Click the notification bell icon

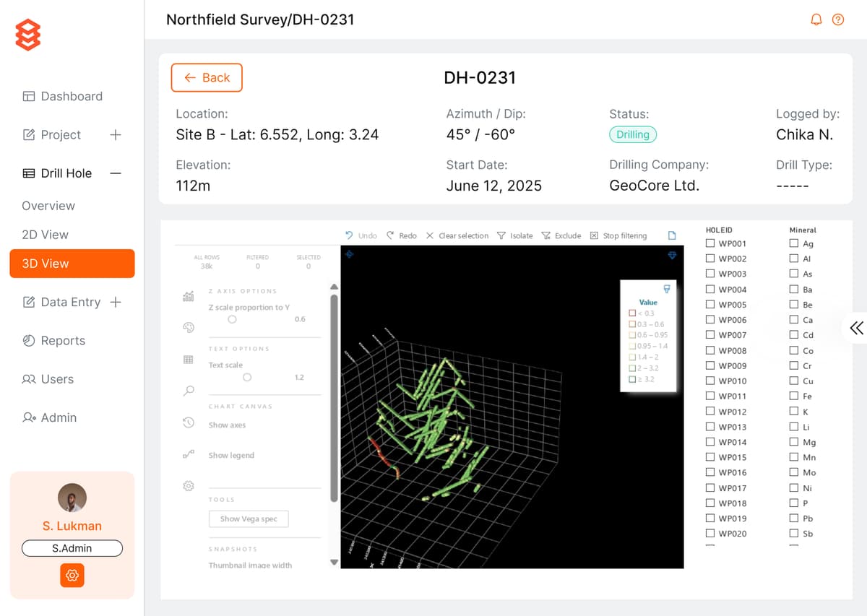tap(816, 19)
